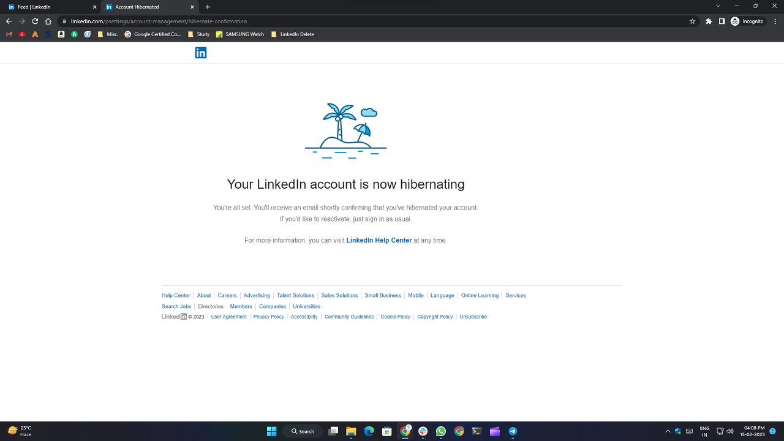Image resolution: width=784 pixels, height=441 pixels.
Task: Open WhatsApp from the taskbar
Action: point(441,431)
